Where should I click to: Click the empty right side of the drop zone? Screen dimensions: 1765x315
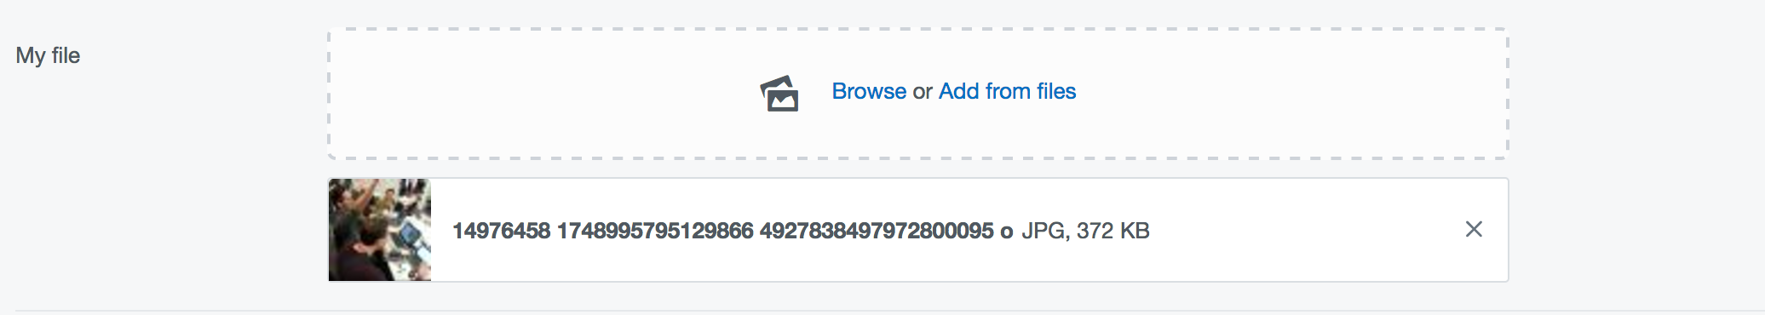(1291, 94)
